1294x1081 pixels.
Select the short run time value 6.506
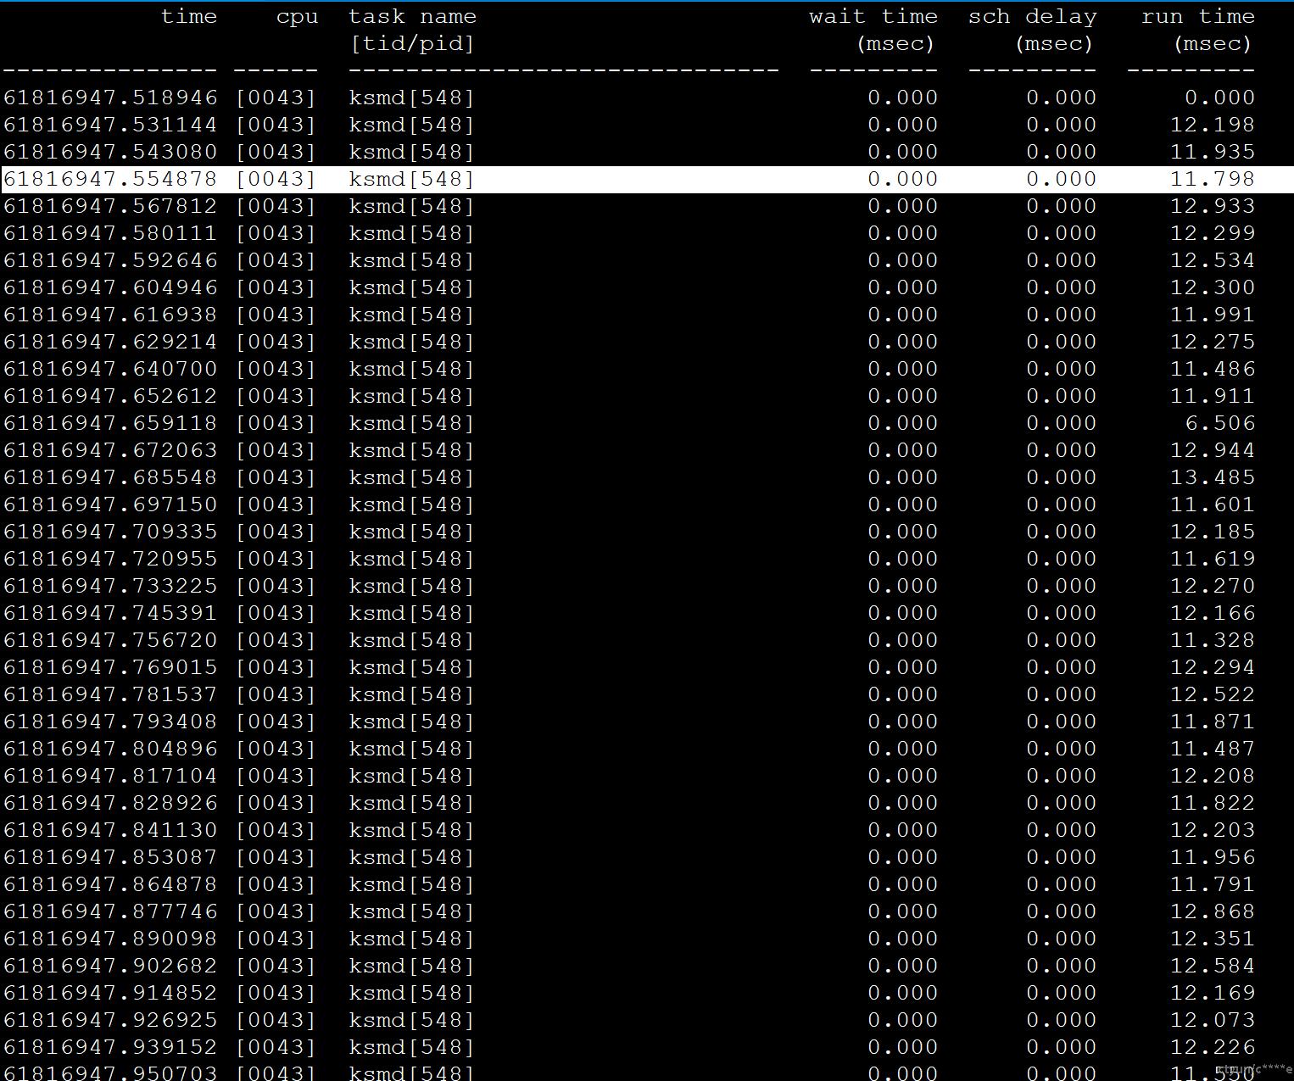pyautogui.click(x=1220, y=423)
